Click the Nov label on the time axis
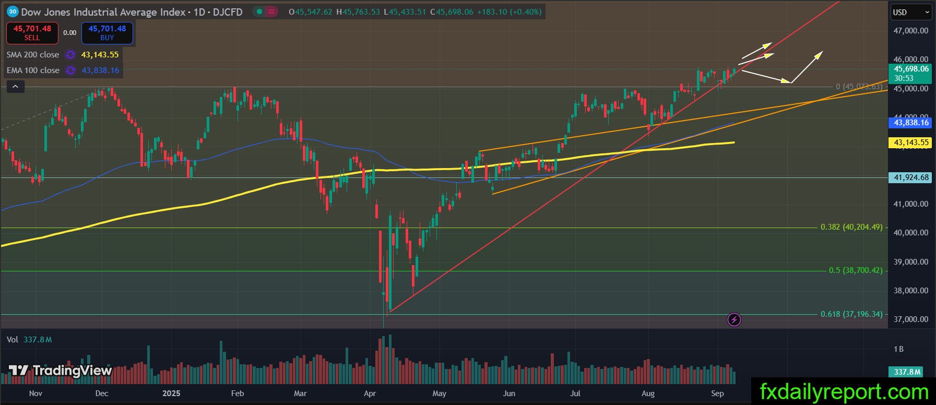Image resolution: width=936 pixels, height=405 pixels. point(35,394)
